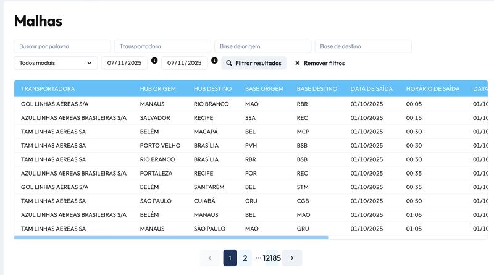Click the SSA base origem cell
494x275 pixels.
click(250, 118)
